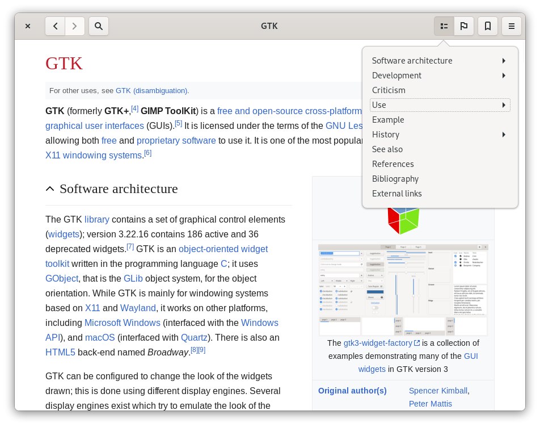This screenshot has height=427, width=540.
Task: Jump to Criticism section
Action: click(x=440, y=90)
